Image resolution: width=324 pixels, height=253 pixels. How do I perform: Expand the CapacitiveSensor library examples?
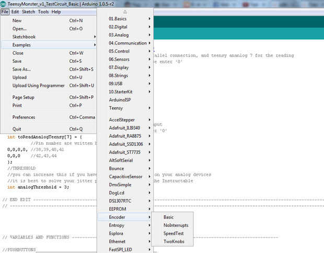[x=125, y=177]
